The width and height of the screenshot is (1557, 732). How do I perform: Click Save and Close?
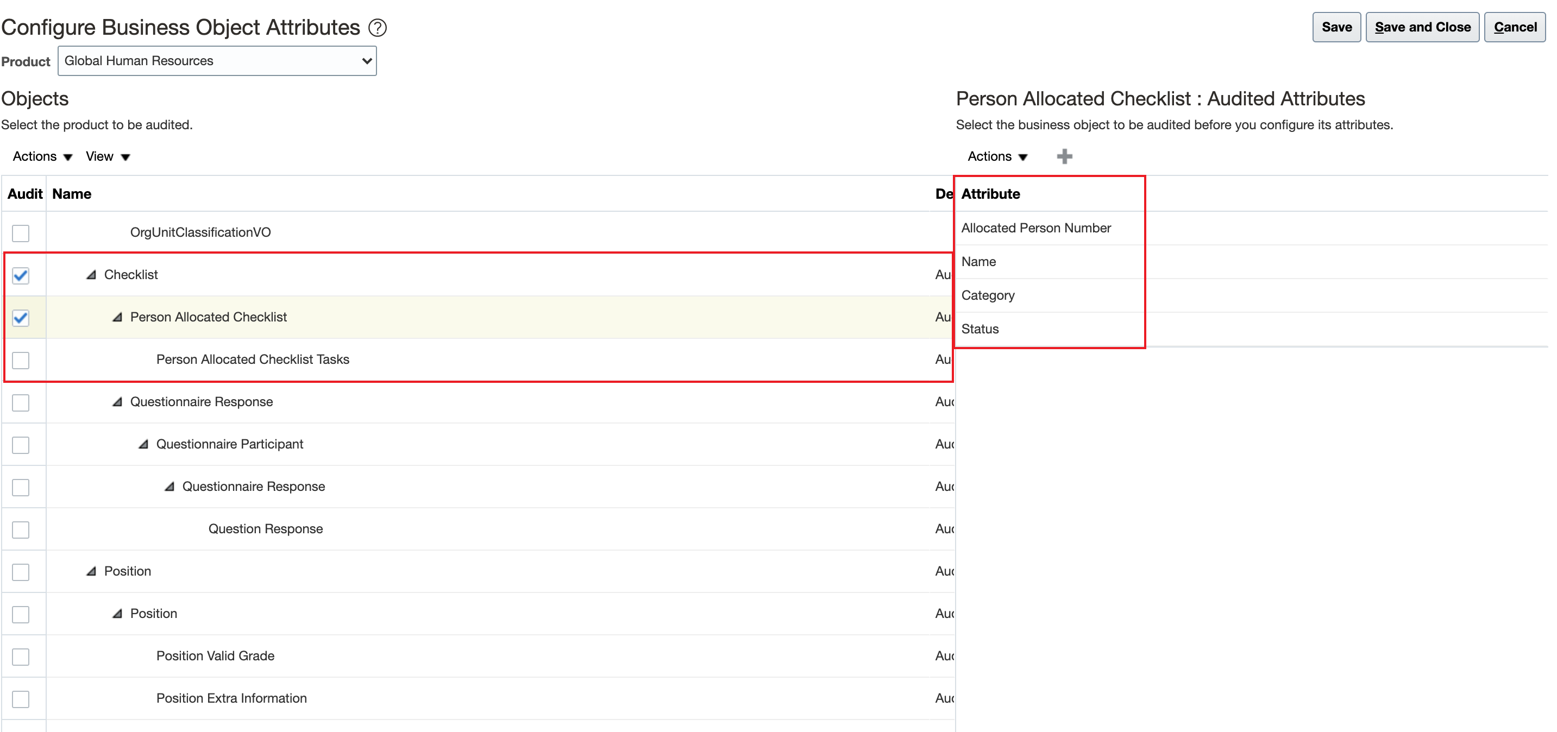1422,27
